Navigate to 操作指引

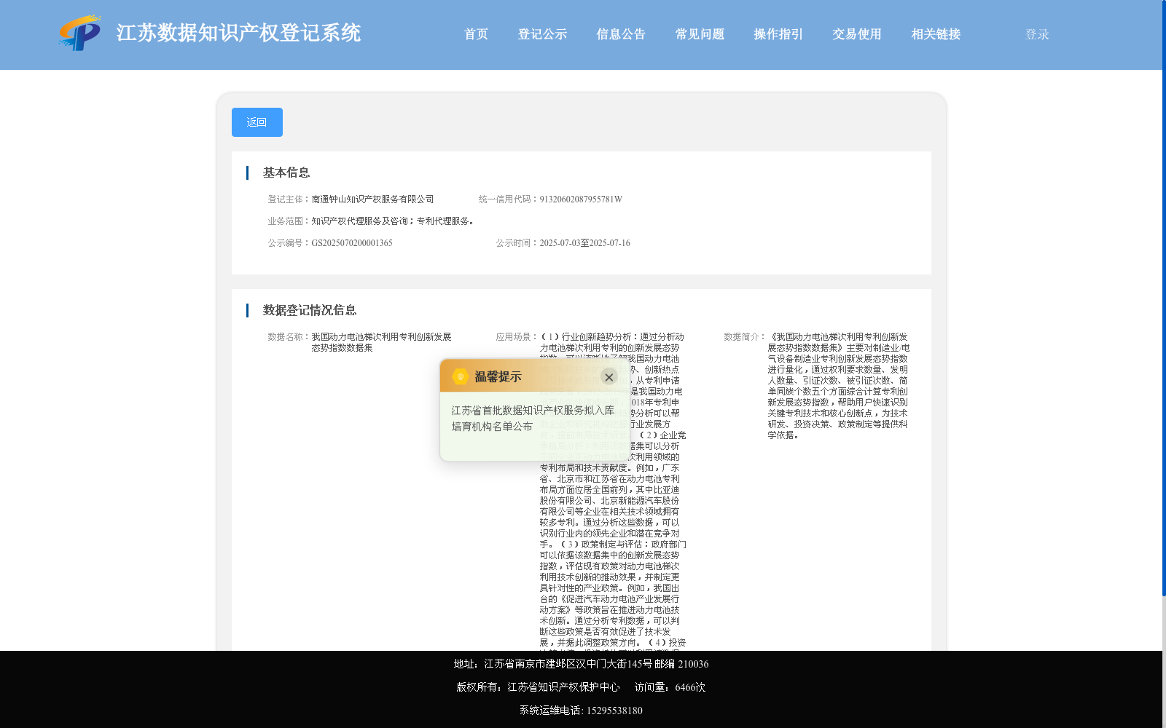pos(778,34)
